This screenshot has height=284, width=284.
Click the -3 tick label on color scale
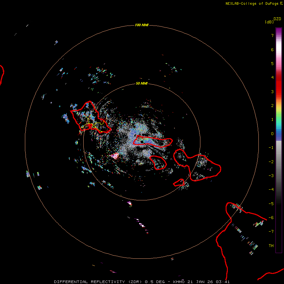(271, 176)
